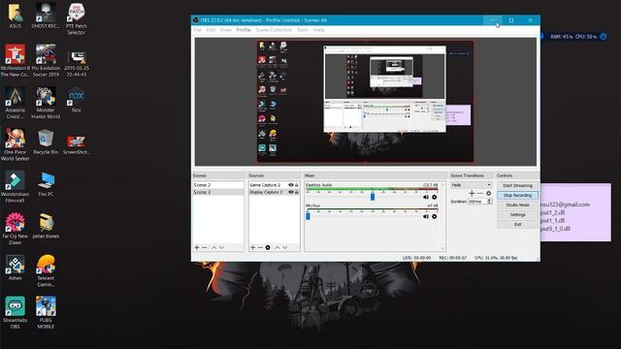Open Far Cry New Dawn desktop icon
This screenshot has width=621, height=349.
tap(16, 229)
